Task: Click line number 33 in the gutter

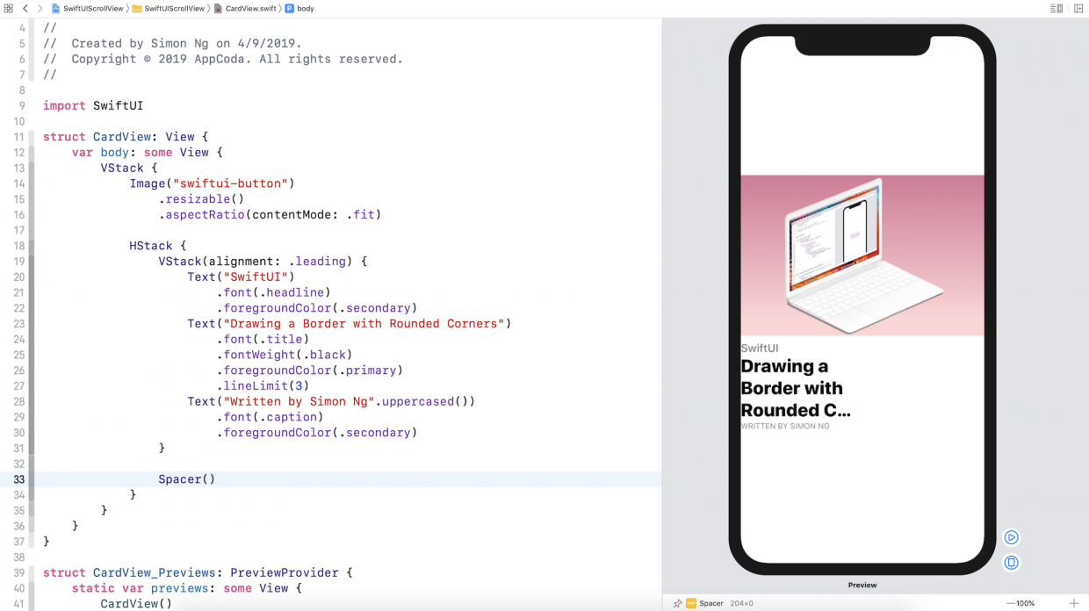Action: click(18, 479)
